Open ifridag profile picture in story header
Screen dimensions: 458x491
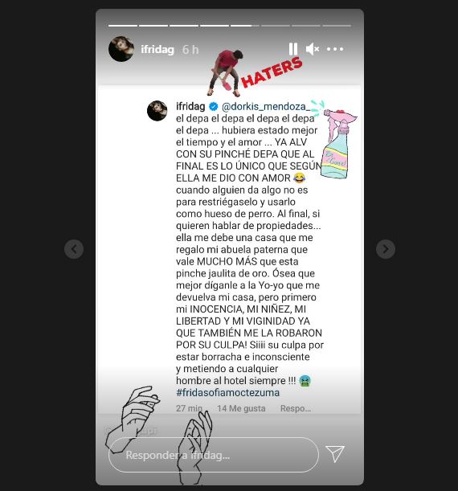121,49
